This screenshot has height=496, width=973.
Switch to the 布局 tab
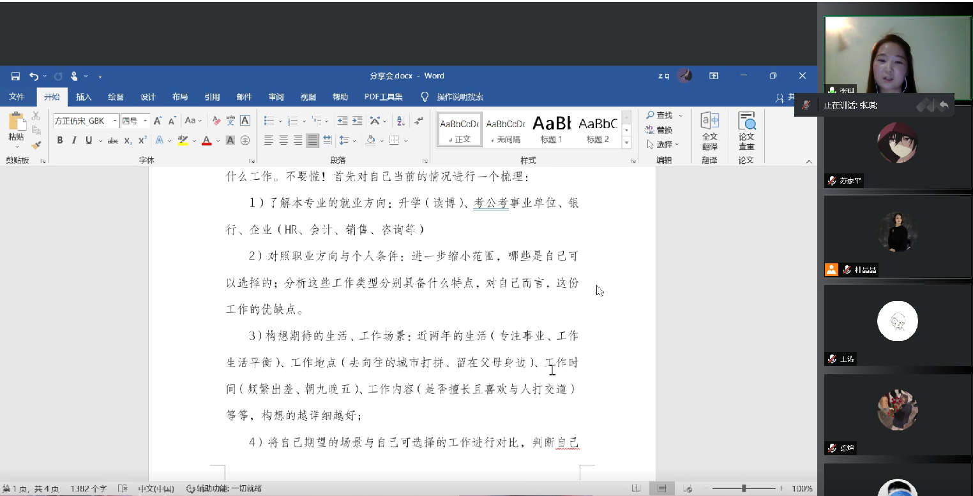click(179, 97)
